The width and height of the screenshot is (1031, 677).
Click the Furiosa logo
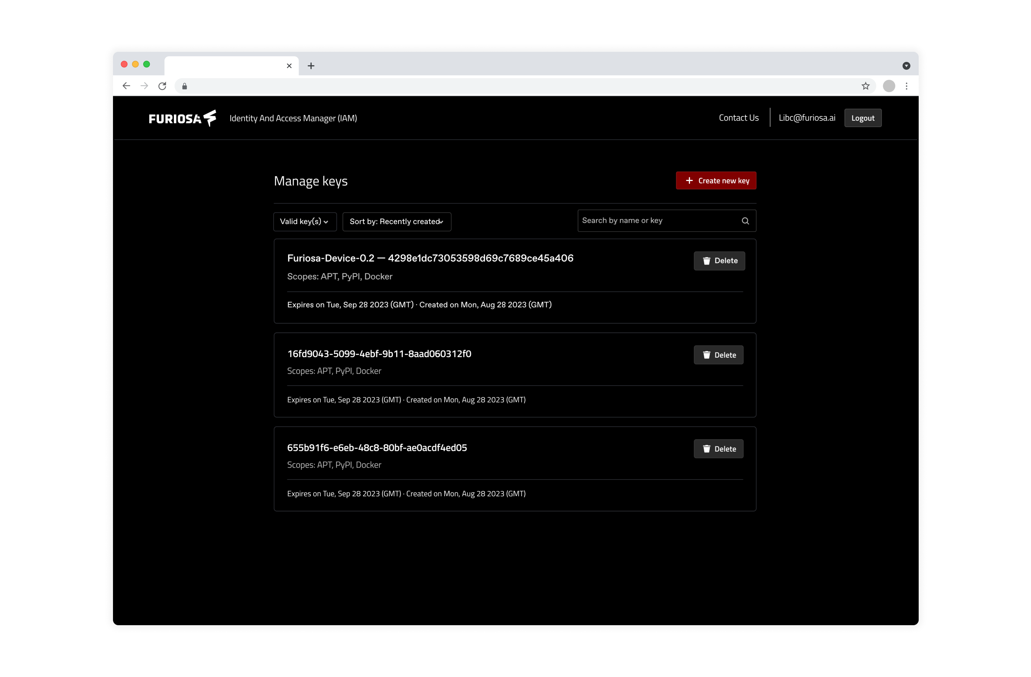(182, 118)
